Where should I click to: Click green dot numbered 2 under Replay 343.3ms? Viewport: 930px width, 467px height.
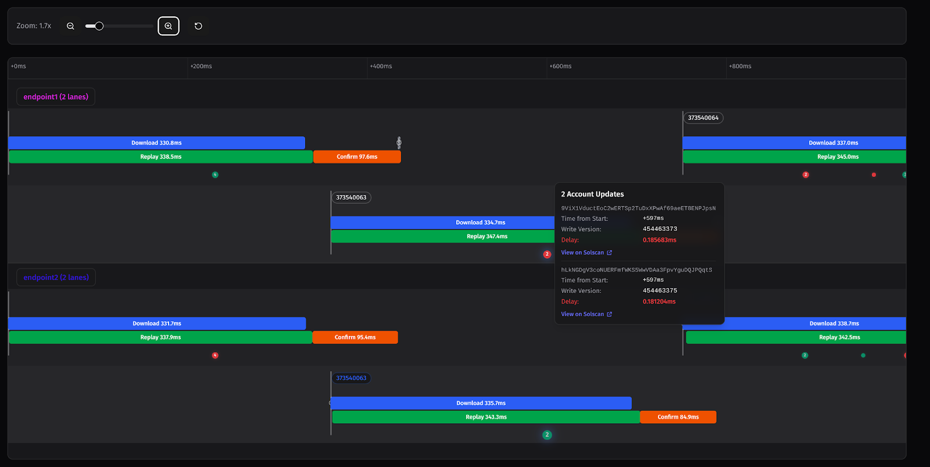pos(547,435)
